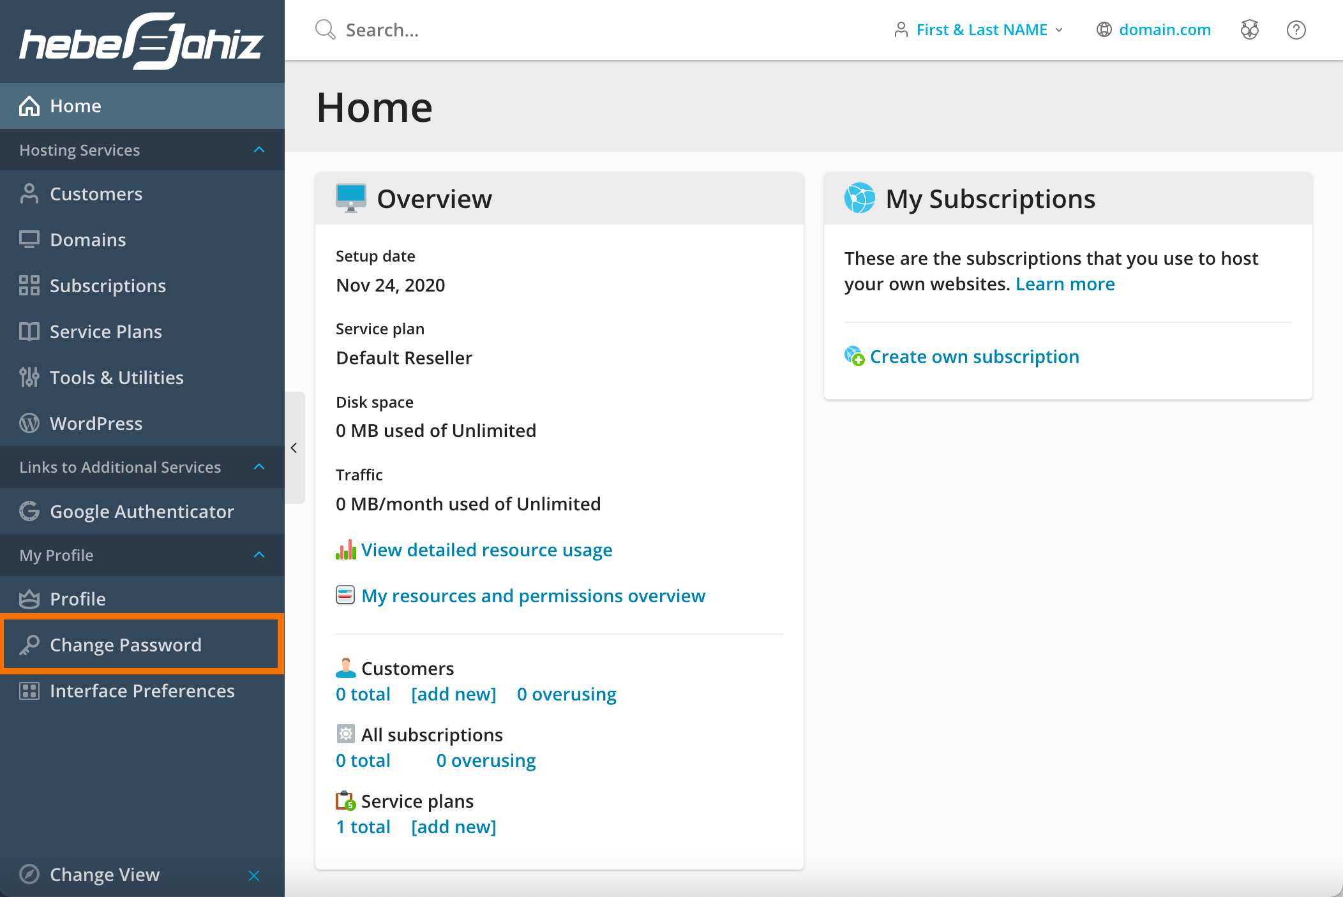Click the My Subscriptions globe icon

tap(859, 198)
